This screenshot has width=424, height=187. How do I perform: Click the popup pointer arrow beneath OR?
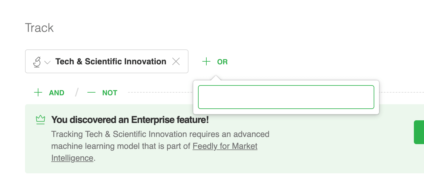(216, 78)
